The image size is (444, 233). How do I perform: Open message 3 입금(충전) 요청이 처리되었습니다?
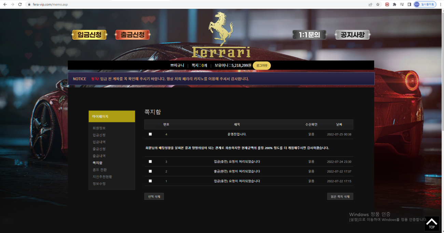pos(237,162)
